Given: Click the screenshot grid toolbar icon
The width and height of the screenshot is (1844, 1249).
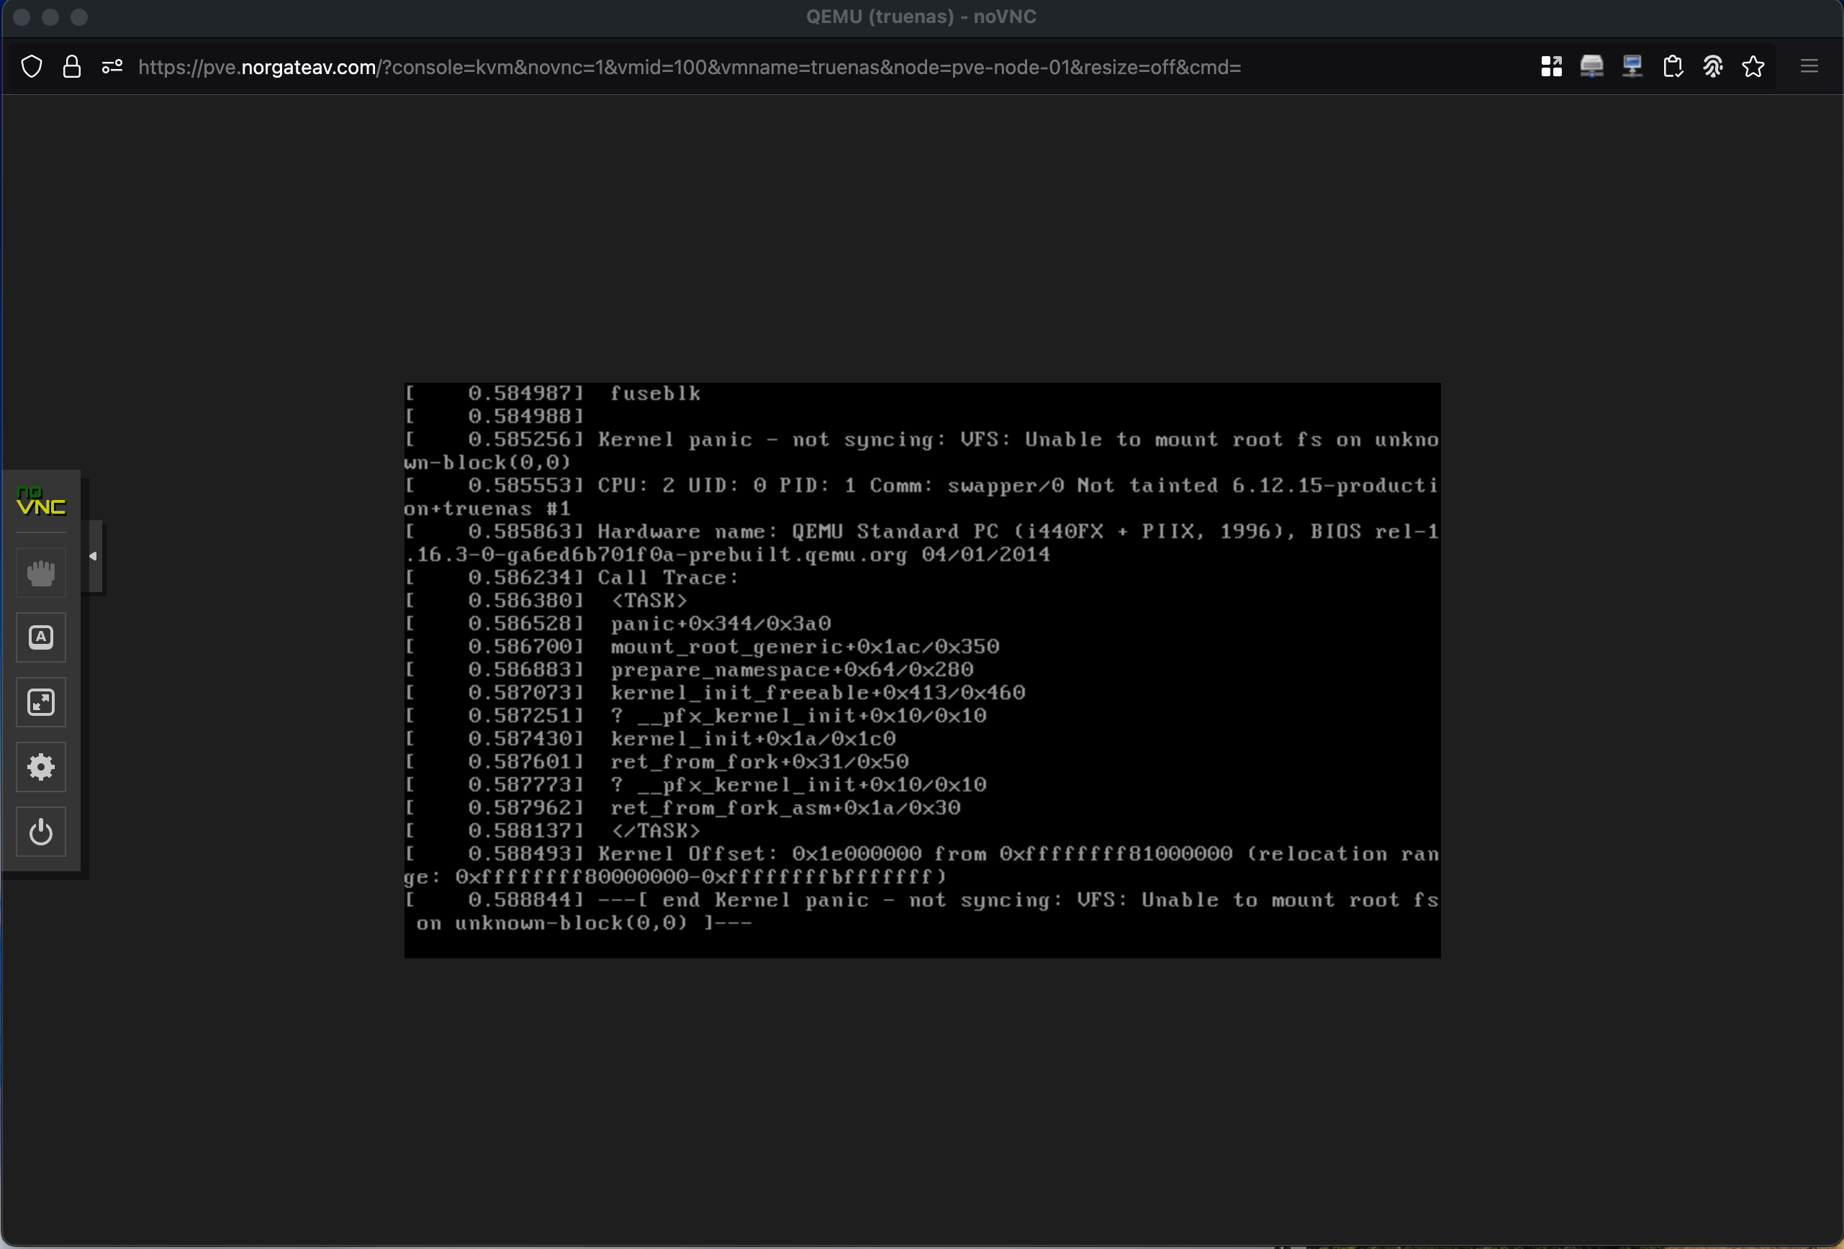Looking at the screenshot, I should click(1552, 67).
